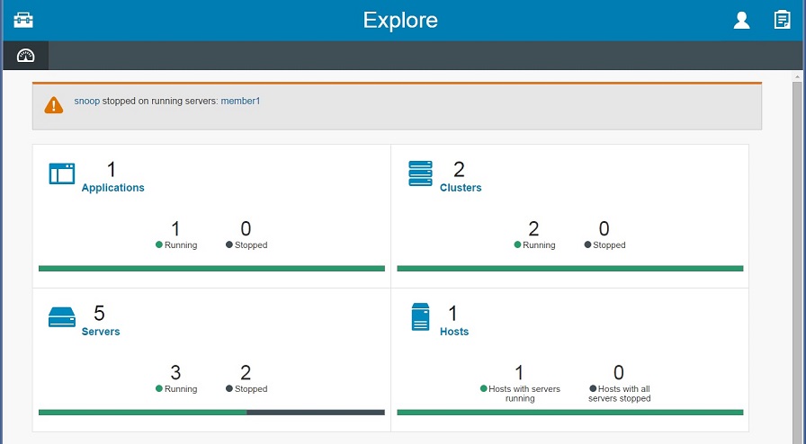Show the 2 Stopped servers

pyautogui.click(x=246, y=378)
